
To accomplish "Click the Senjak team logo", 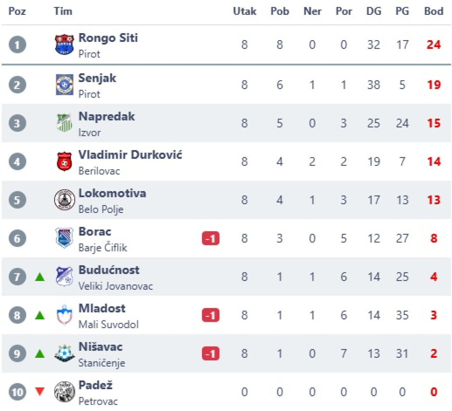I will click(x=64, y=85).
